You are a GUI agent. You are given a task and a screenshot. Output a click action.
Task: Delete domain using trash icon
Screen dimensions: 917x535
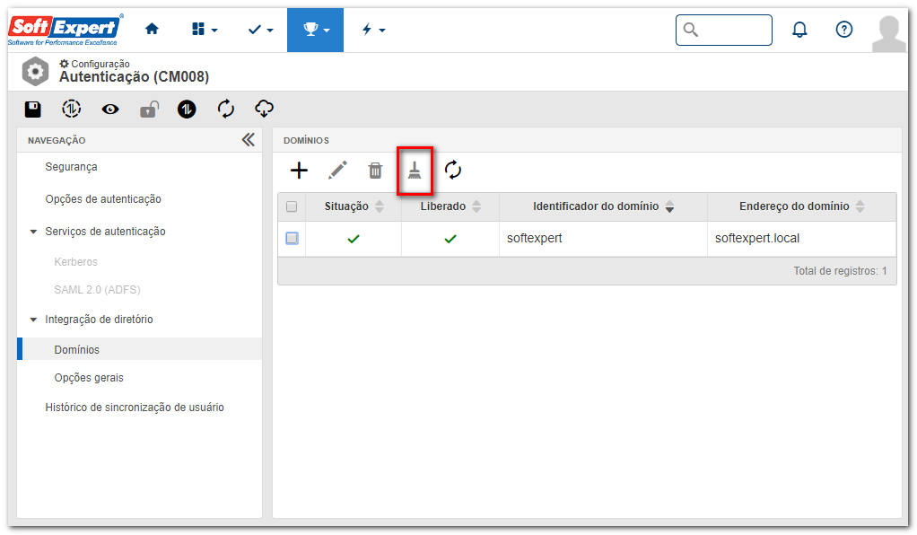375,171
